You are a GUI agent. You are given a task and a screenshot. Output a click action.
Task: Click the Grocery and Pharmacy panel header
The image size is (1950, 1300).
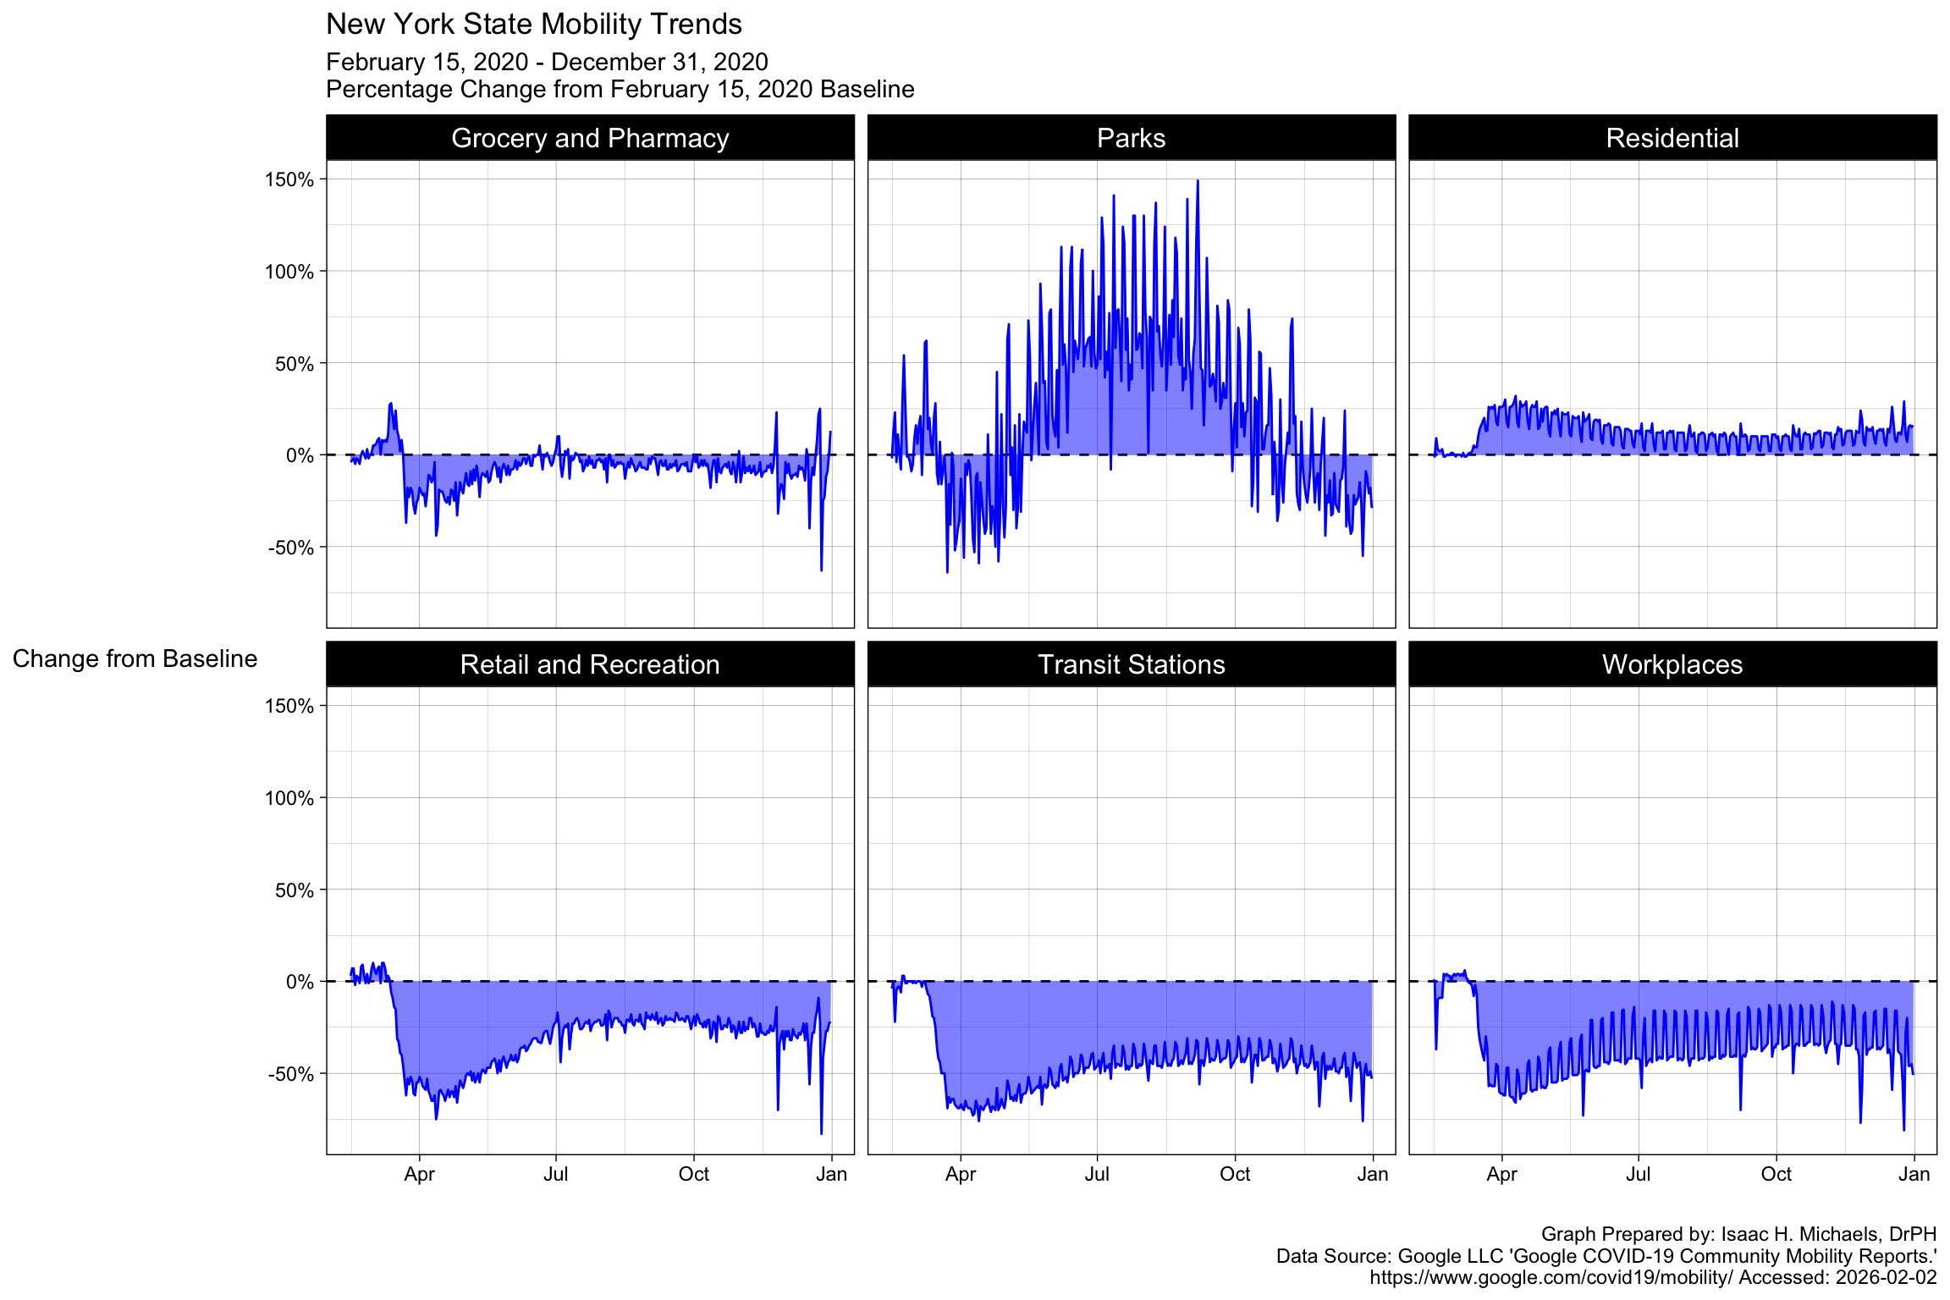pyautogui.click(x=590, y=138)
